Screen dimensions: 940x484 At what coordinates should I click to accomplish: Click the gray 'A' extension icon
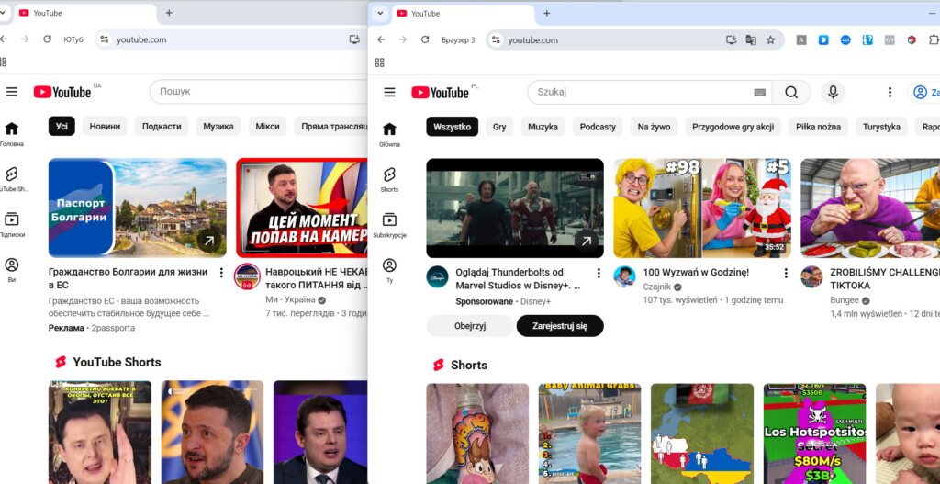[801, 40]
